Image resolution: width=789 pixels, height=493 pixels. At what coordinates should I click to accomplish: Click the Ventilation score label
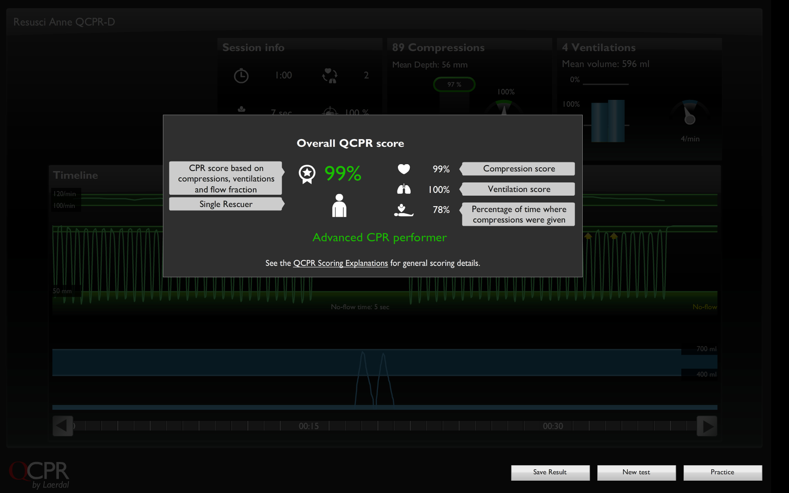click(x=519, y=189)
